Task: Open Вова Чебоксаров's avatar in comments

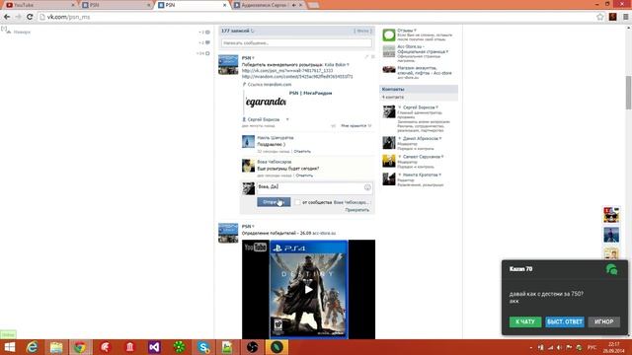Action: point(248,166)
